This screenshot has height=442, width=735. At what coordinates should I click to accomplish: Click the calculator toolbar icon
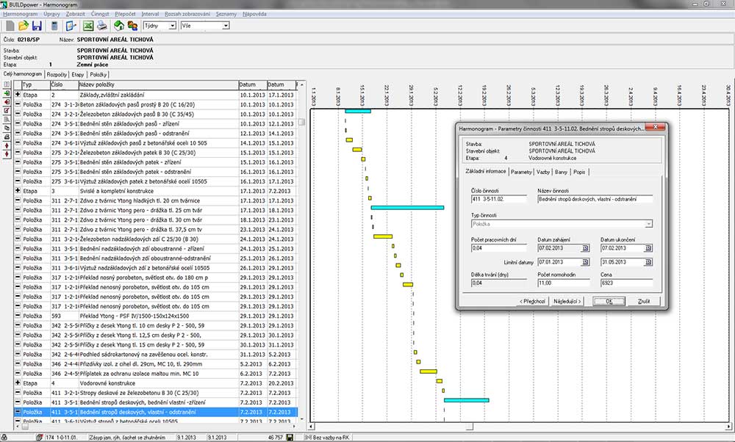(55, 26)
